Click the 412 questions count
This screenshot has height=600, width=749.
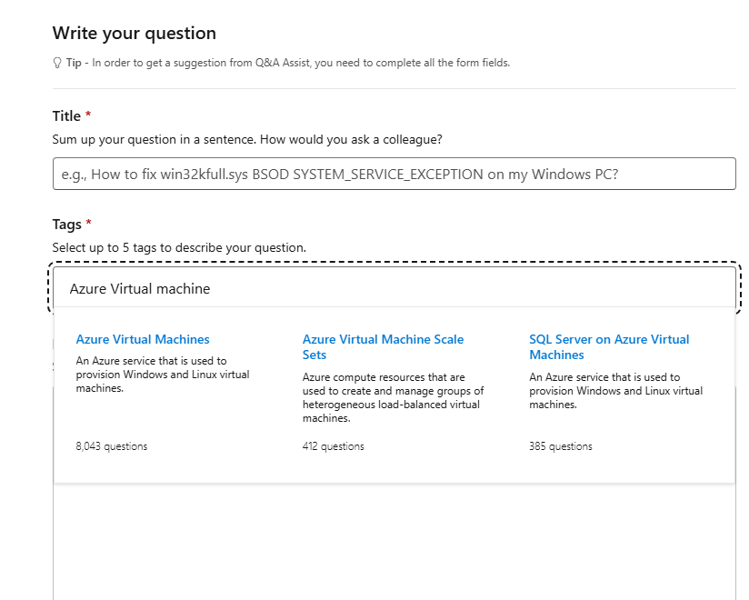coord(333,446)
